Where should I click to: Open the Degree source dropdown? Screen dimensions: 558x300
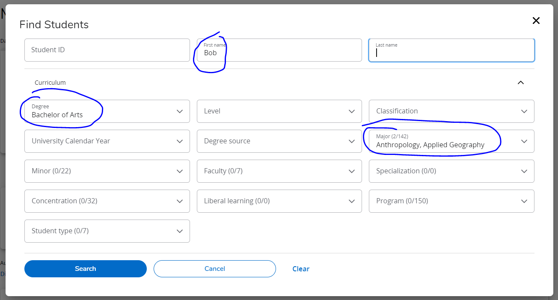click(279, 141)
